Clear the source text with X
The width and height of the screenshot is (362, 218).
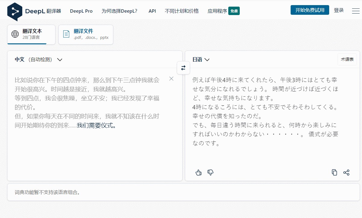coord(171,79)
